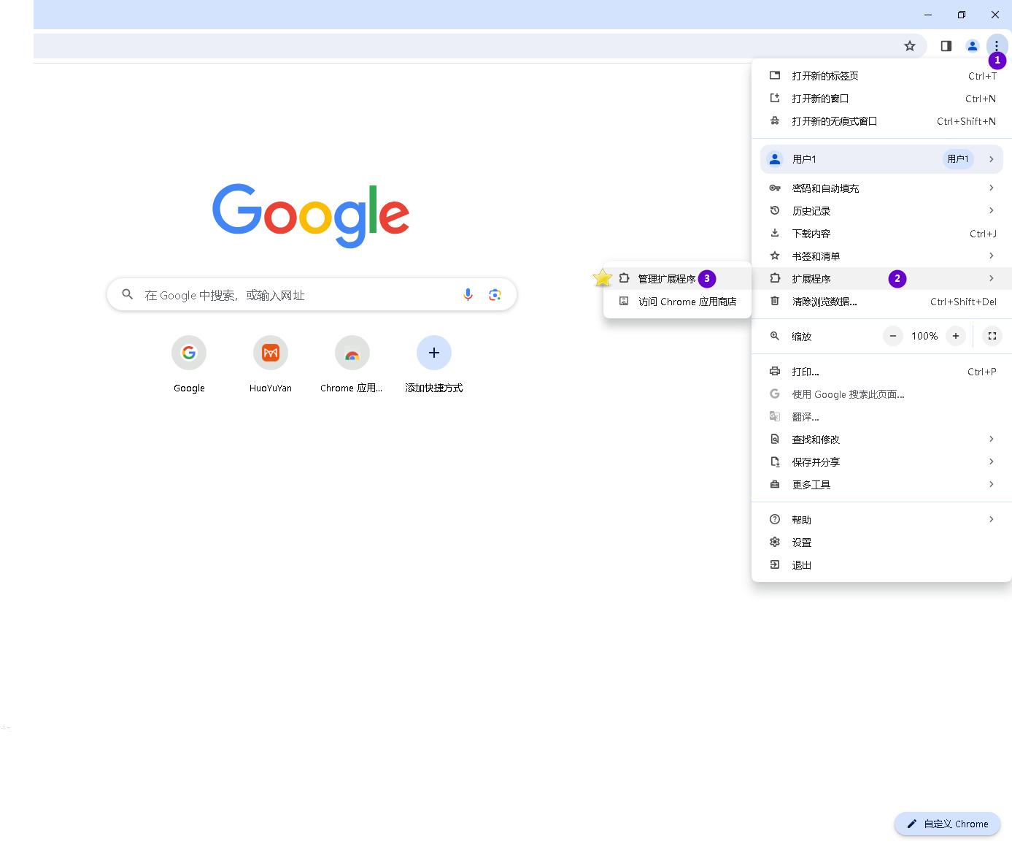
Task: Open 打开新的无痕式窗口
Action: [881, 121]
